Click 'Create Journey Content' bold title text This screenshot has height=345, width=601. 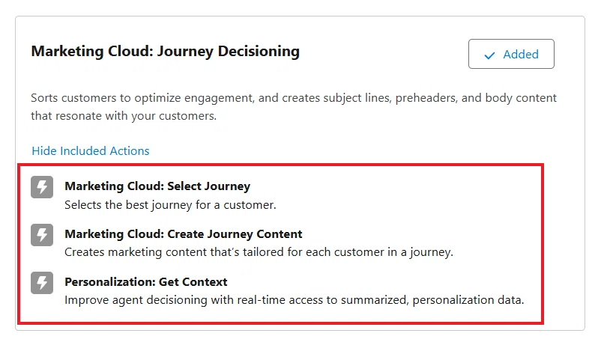pos(235,234)
